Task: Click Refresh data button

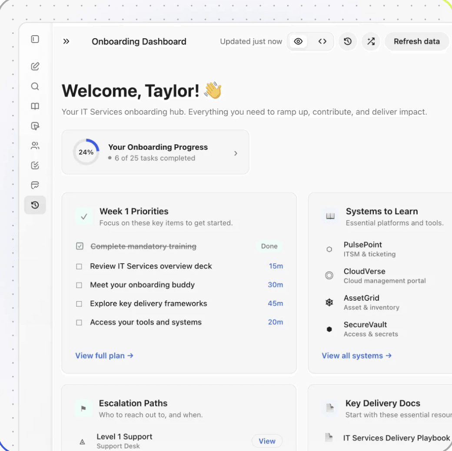Action: pos(417,41)
